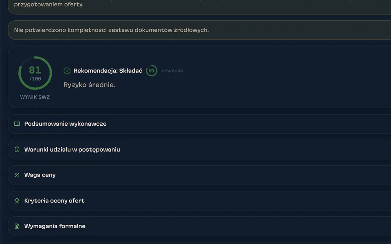Click the book icon beside Podsumowanie wykonawcze
The height and width of the screenshot is (244, 391).
point(17,124)
